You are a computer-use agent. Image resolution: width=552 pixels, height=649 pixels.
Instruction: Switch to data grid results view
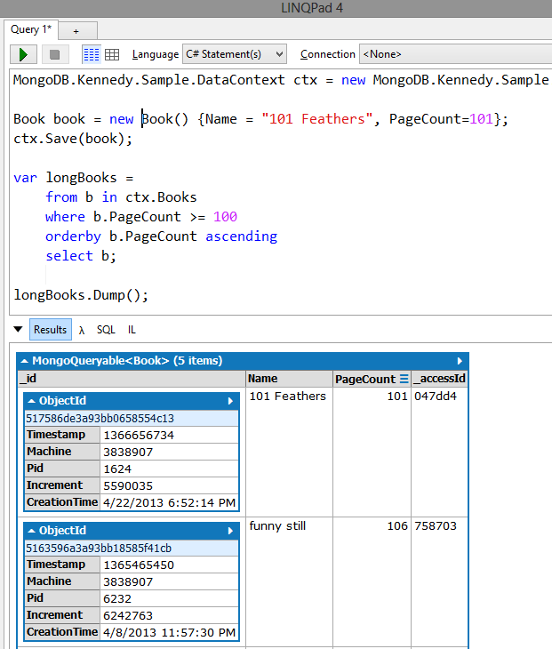pos(112,54)
